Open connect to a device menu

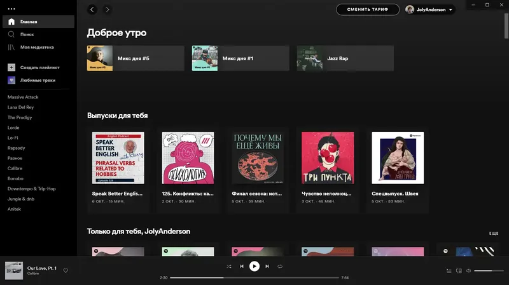(459, 271)
